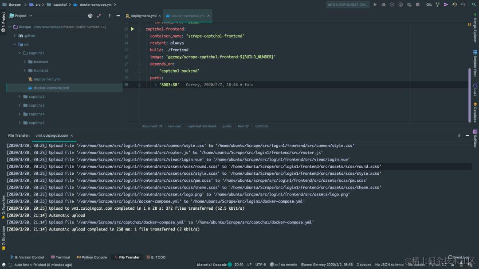Click captcha1 breadcrumb in navigation bar
Screen dimensions: 479x269
coord(57,4)
